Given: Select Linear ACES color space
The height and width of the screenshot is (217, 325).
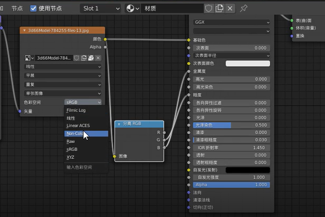Looking at the screenshot, I should [86, 125].
